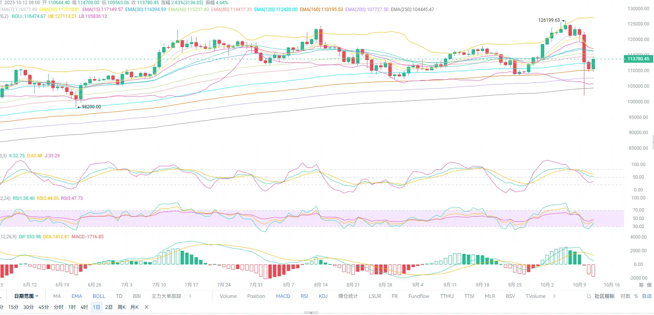Screen dimensions: 654x315
Task: Close the timeframe bar with X
Action: pyautogui.click(x=147, y=307)
